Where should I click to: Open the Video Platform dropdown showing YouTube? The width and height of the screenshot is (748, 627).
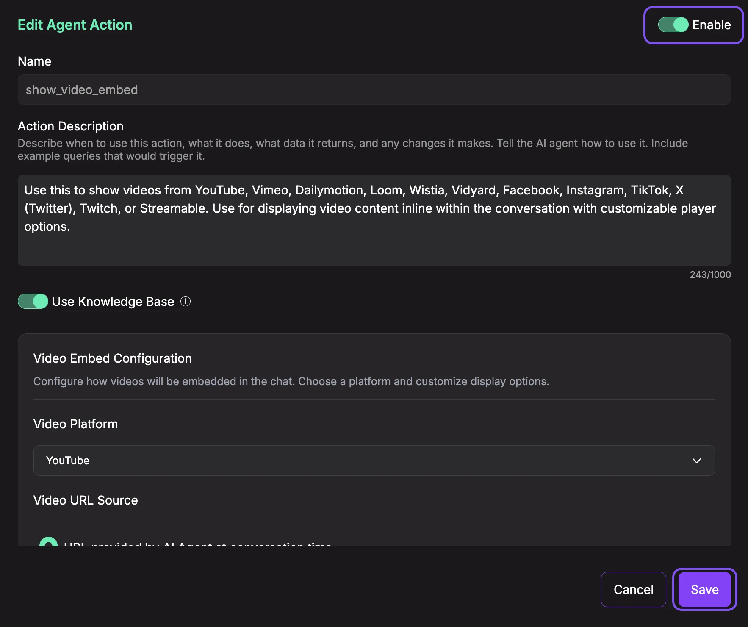(x=374, y=461)
